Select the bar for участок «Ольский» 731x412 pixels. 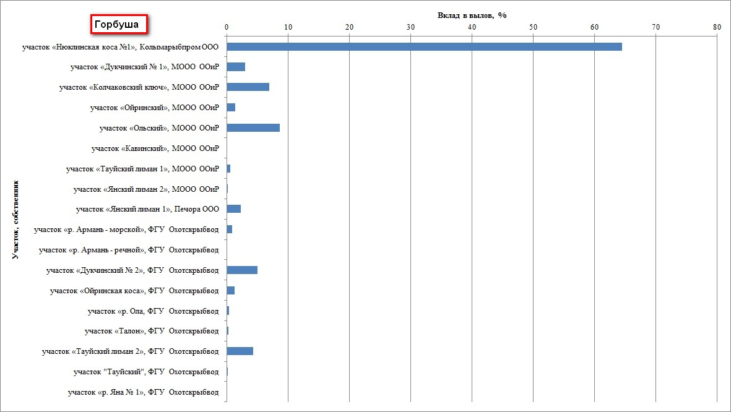[x=253, y=128]
